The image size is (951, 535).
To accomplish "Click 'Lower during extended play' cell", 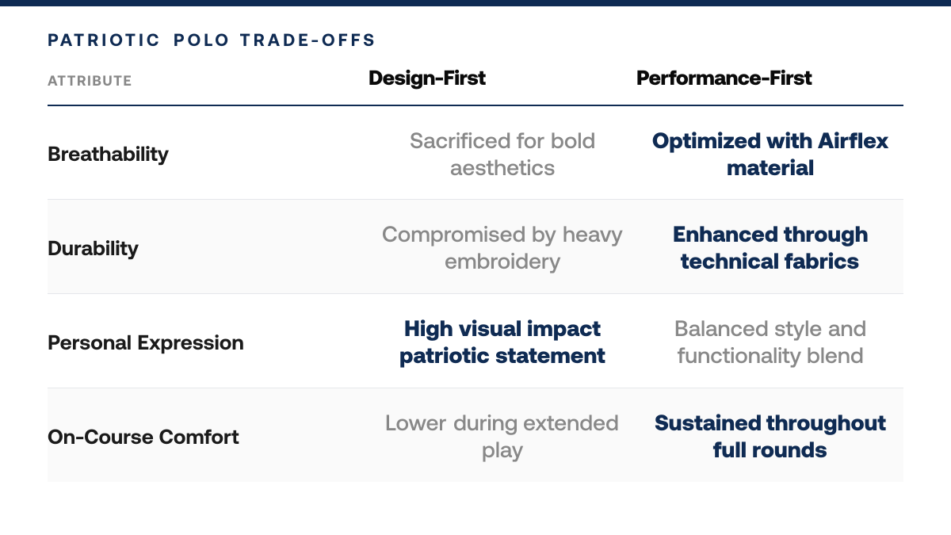I will coord(502,437).
